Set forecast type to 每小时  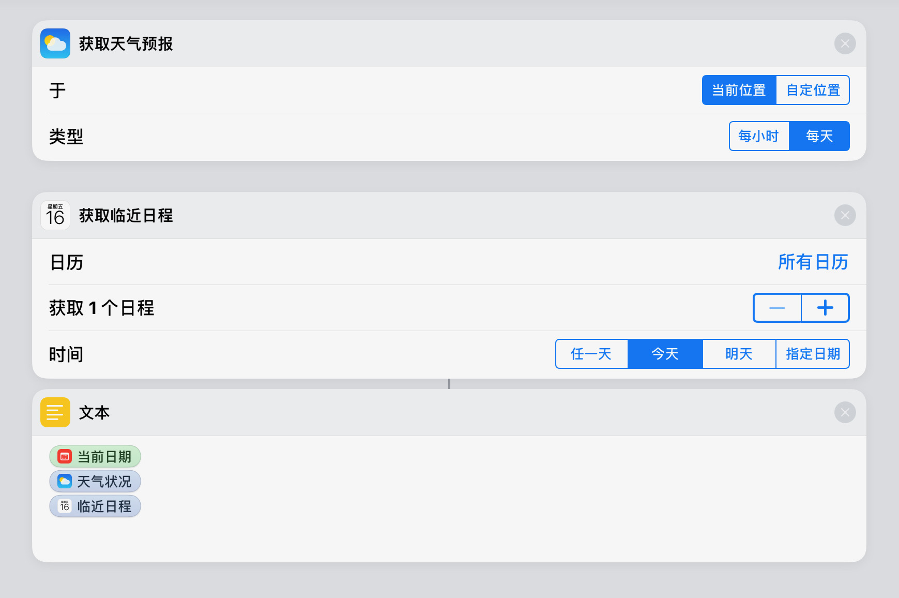(x=758, y=136)
